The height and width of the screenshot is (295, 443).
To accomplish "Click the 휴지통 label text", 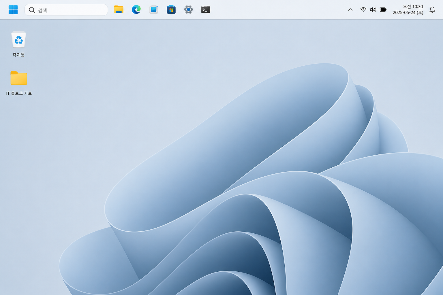I will coord(18,55).
